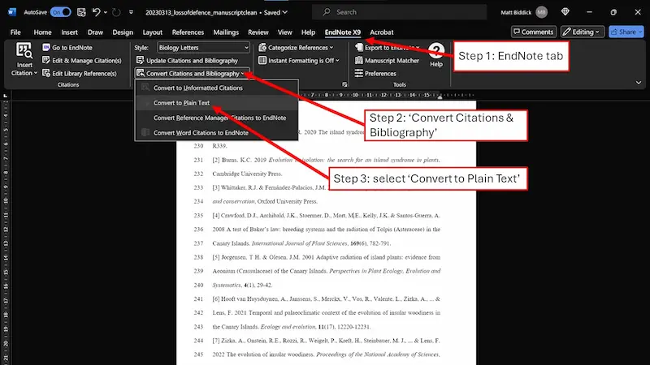The image size is (650, 365).
Task: Click the MB user account avatar
Action: pos(541,12)
